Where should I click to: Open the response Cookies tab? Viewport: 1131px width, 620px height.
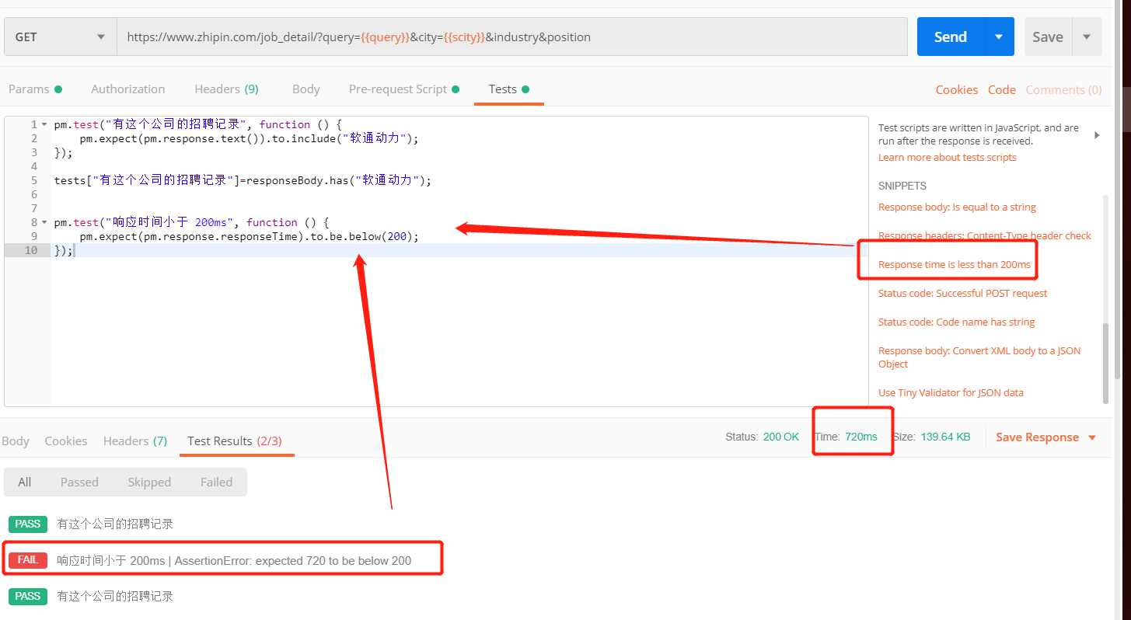coord(66,441)
